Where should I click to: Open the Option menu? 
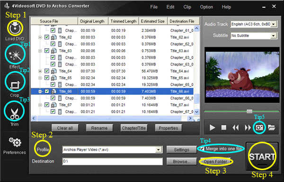(206, 7)
